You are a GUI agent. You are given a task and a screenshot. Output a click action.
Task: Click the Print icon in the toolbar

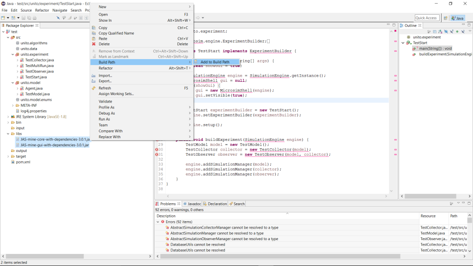click(x=35, y=18)
